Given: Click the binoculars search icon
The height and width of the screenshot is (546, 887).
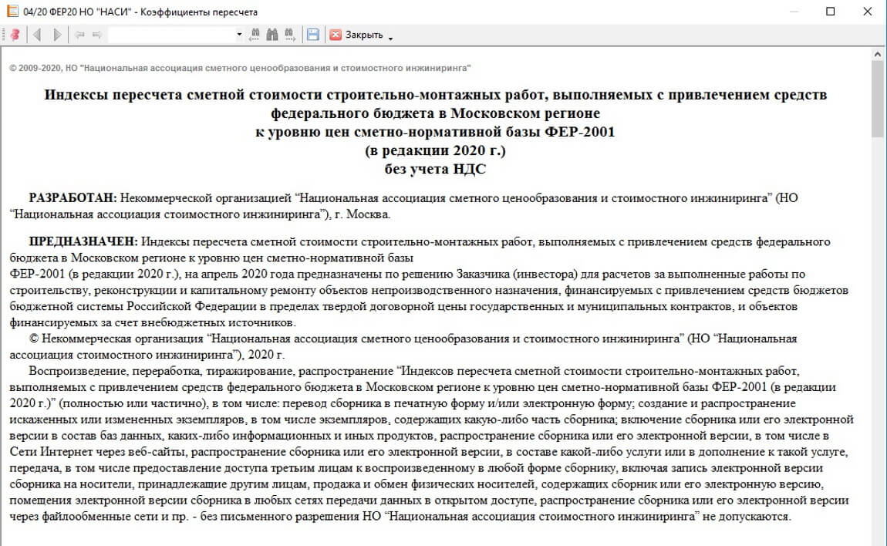Looking at the screenshot, I should (x=272, y=35).
